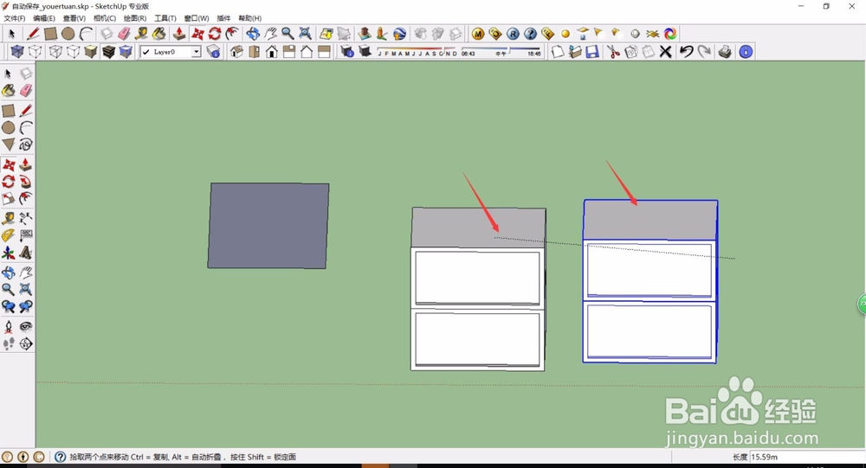Activate the Follow Me tool
This screenshot has height=468, width=866.
pyautogui.click(x=25, y=182)
